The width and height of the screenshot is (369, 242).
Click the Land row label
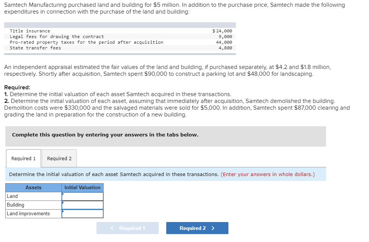(x=12, y=196)
